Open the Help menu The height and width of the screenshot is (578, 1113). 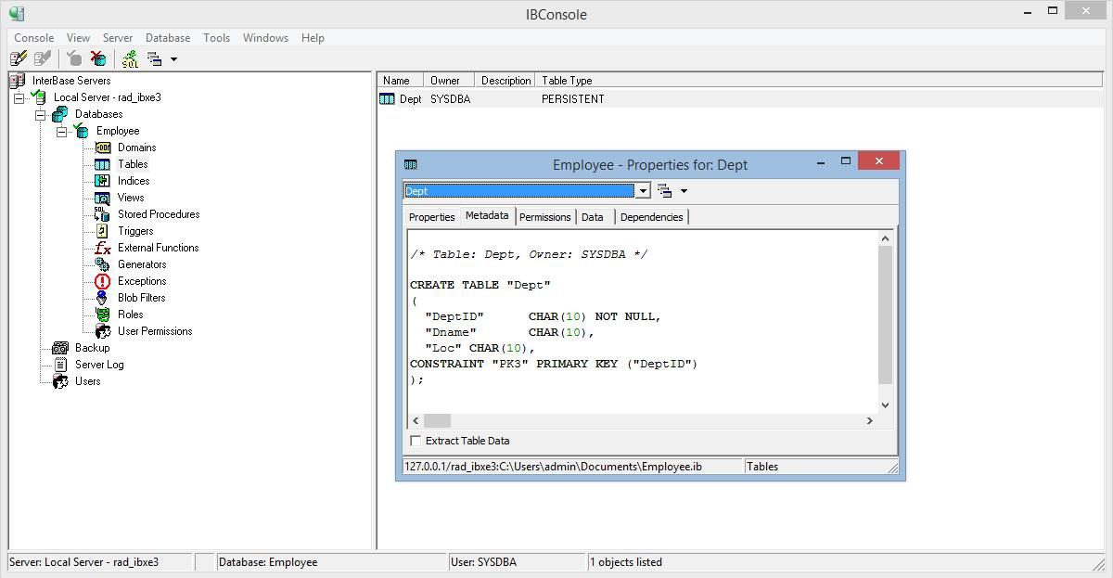point(313,38)
